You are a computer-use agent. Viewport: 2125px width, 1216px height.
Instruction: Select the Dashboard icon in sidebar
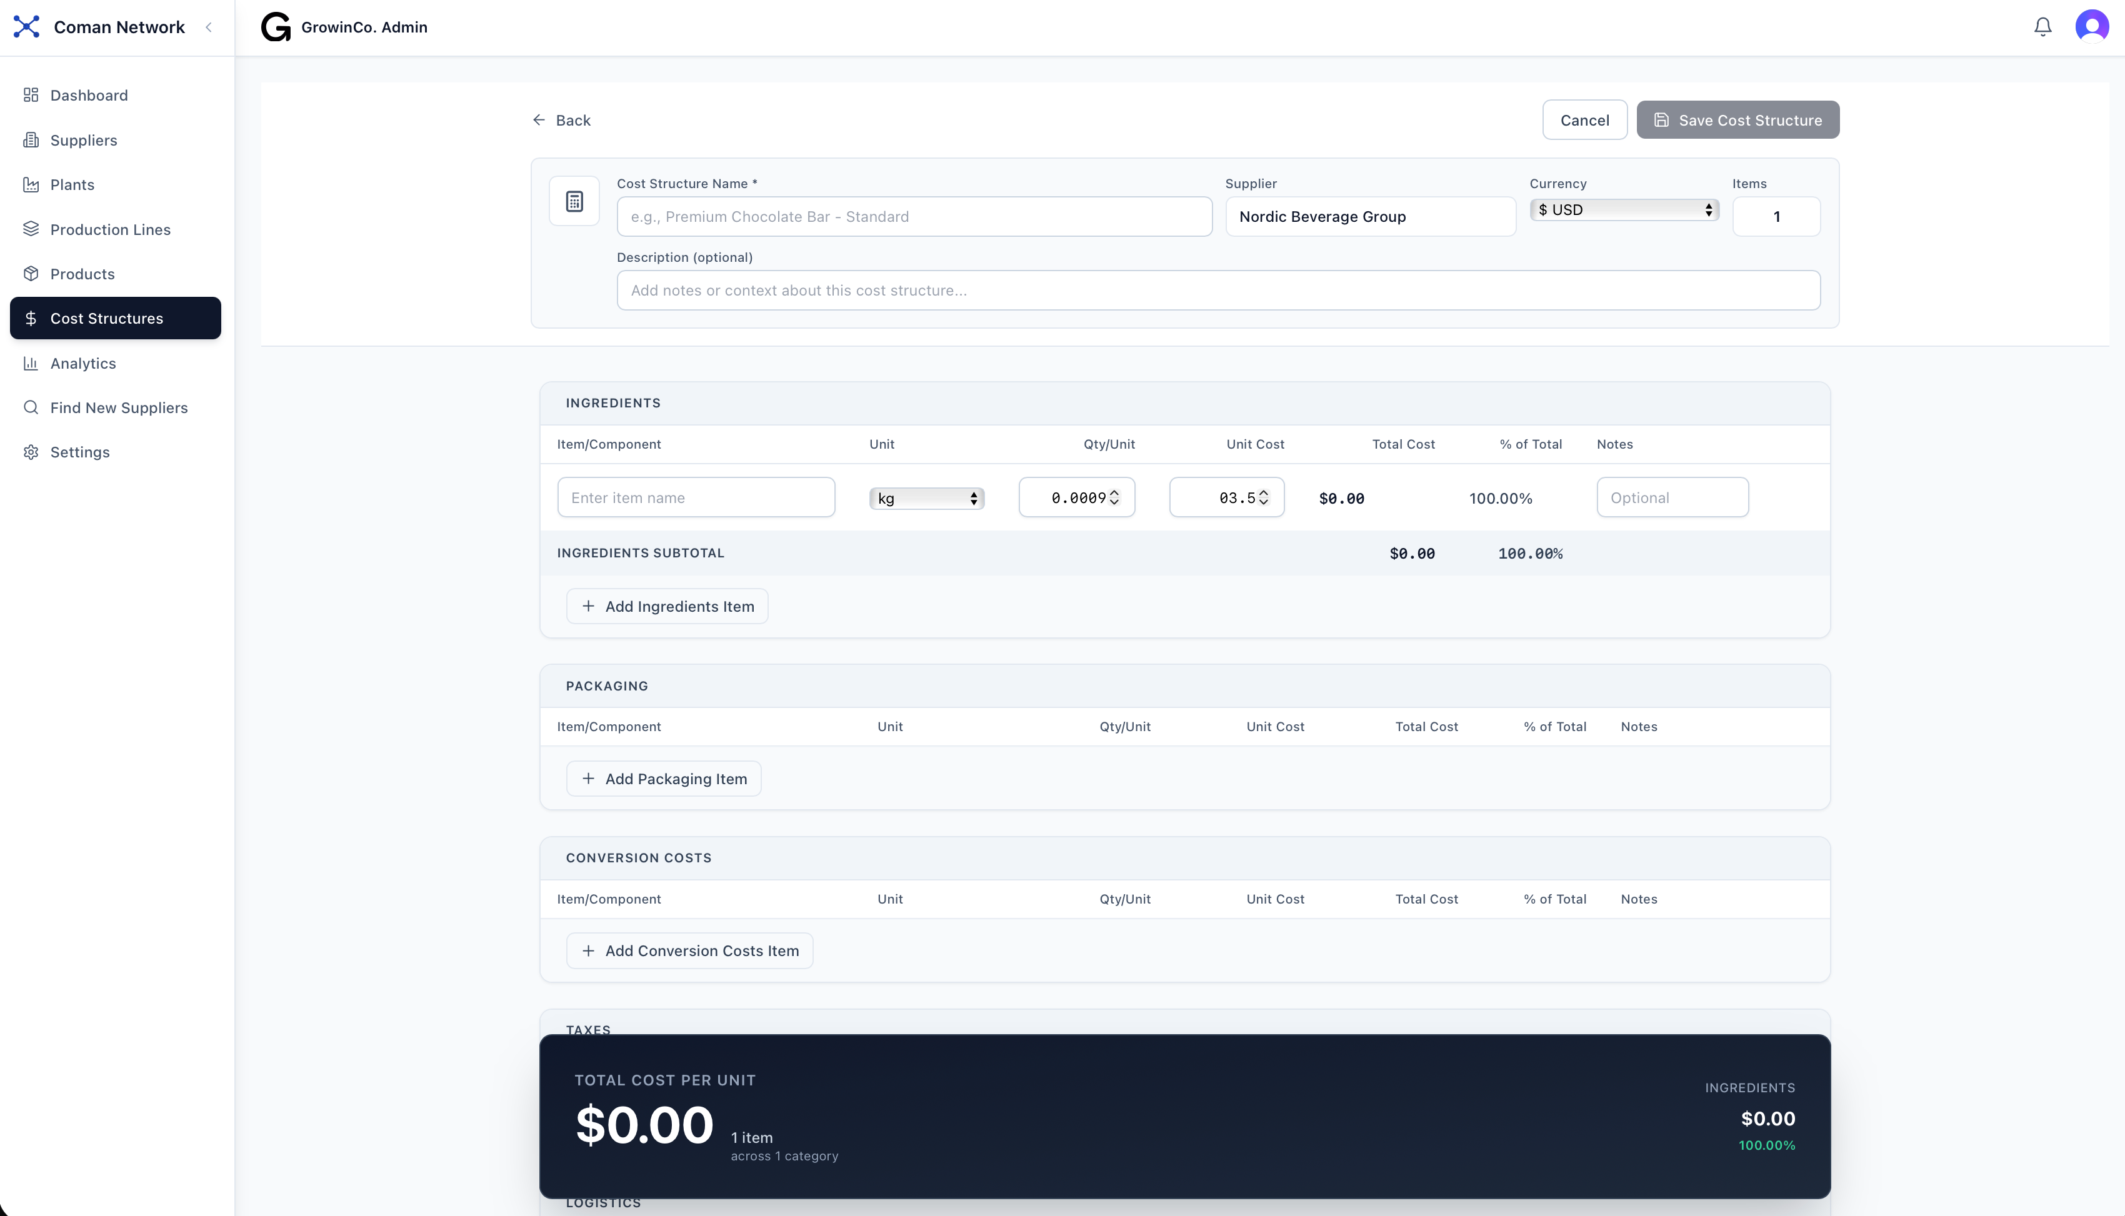[x=31, y=94]
